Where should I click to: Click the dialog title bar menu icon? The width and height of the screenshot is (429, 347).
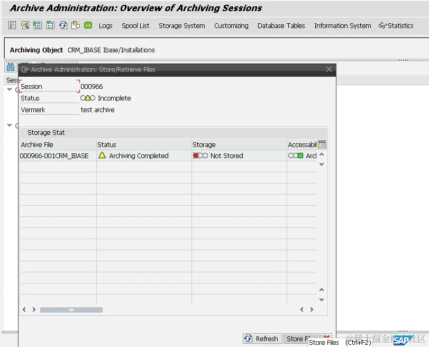[25, 69]
